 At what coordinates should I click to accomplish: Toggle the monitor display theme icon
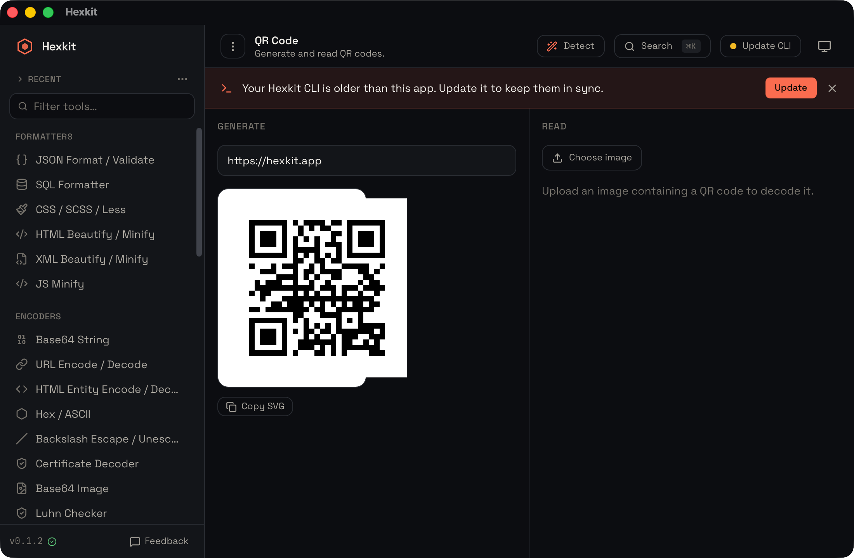tap(824, 46)
